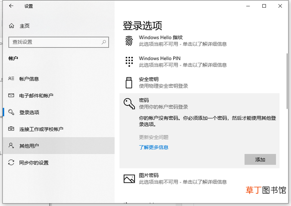The width and height of the screenshot is (291, 206).
Task: Click 更新安全问题 link
Action: pos(154,137)
